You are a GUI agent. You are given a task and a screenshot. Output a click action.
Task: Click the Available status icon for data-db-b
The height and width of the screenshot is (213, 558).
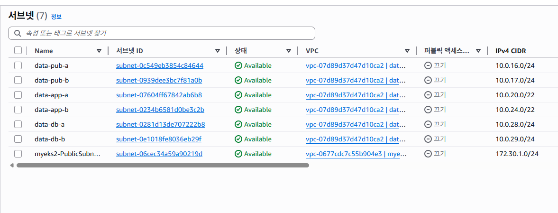pyautogui.click(x=238, y=139)
